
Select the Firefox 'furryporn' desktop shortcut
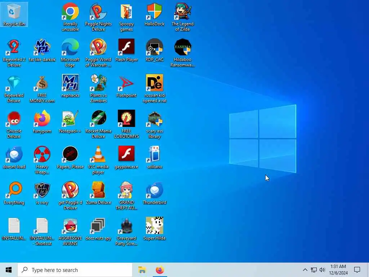click(42, 122)
